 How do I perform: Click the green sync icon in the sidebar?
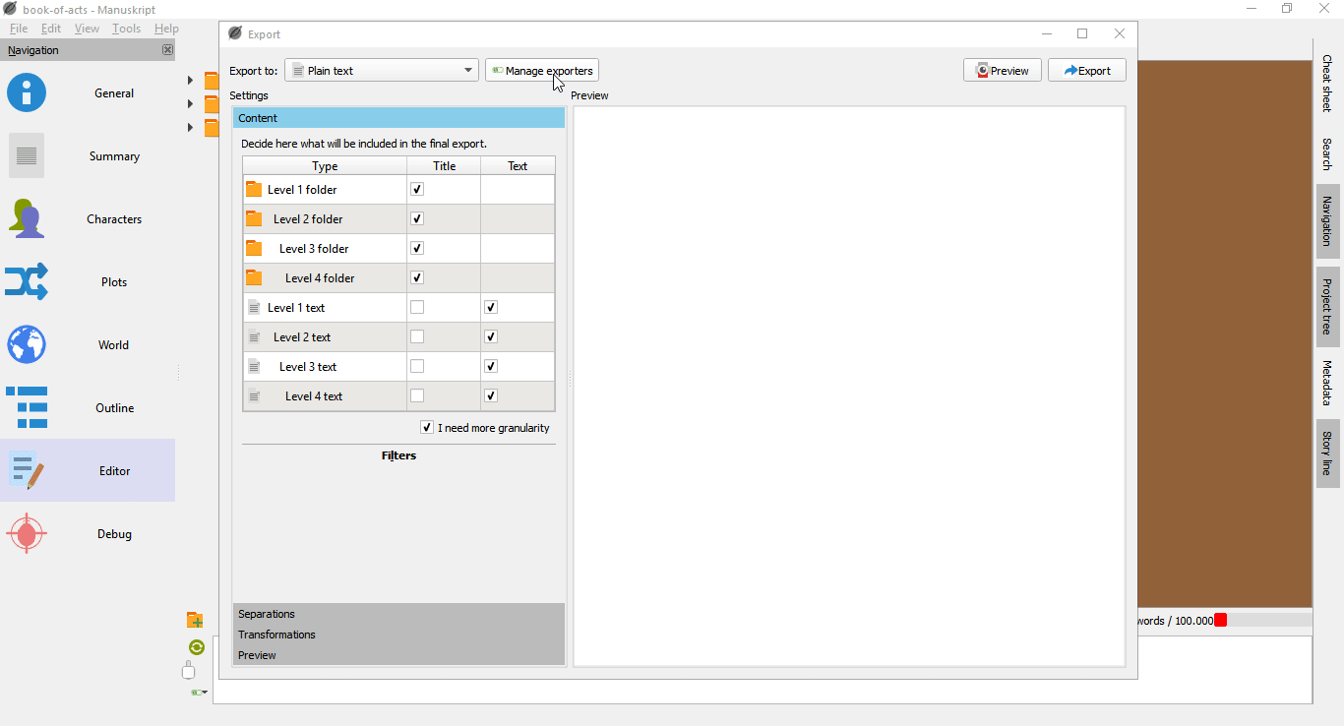pos(196,647)
